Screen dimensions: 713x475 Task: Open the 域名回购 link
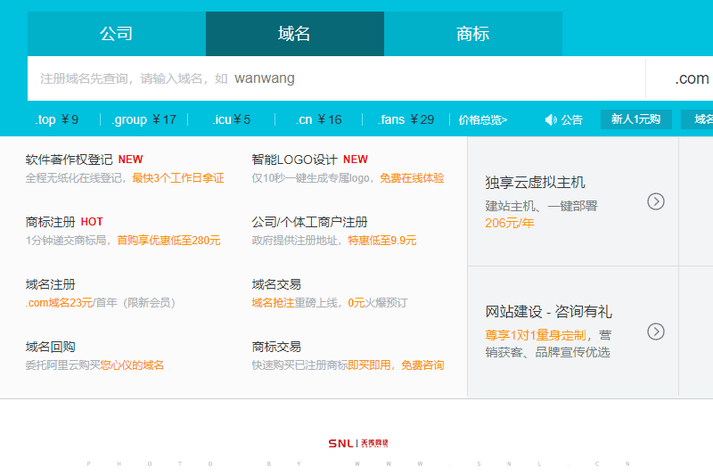[x=51, y=347]
